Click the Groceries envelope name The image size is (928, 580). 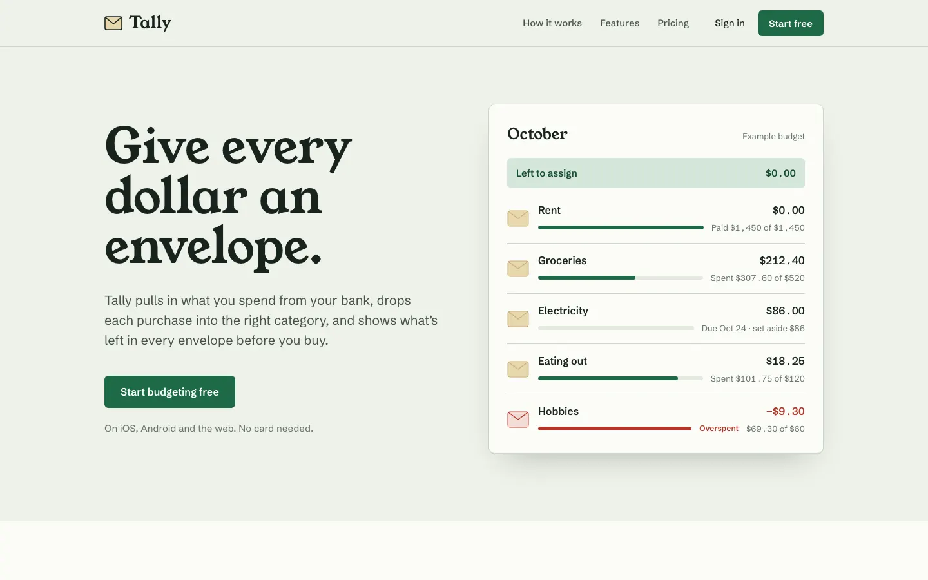[563, 261]
